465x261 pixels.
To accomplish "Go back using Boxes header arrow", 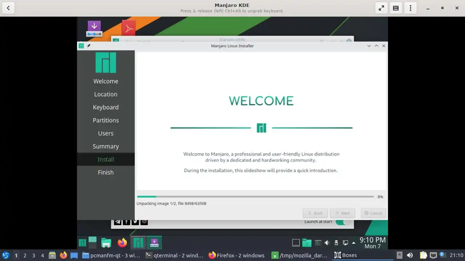I will (8, 8).
